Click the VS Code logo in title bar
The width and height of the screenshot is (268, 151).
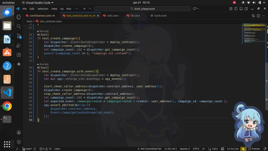(x=18, y=9)
